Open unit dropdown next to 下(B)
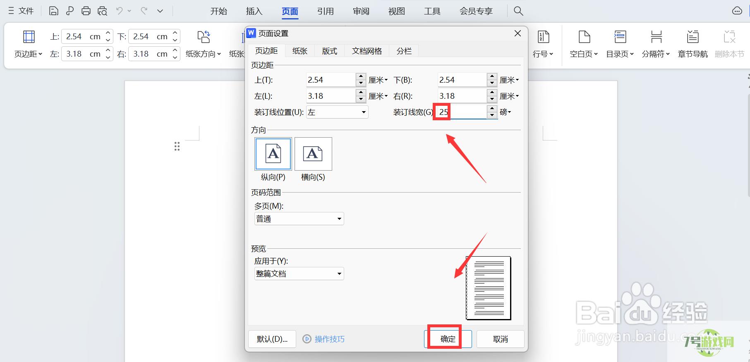 [509, 80]
